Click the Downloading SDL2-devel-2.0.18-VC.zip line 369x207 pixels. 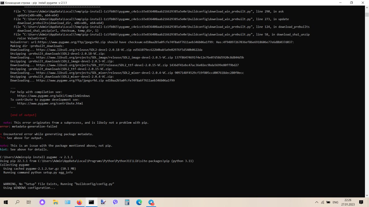pos(106,50)
